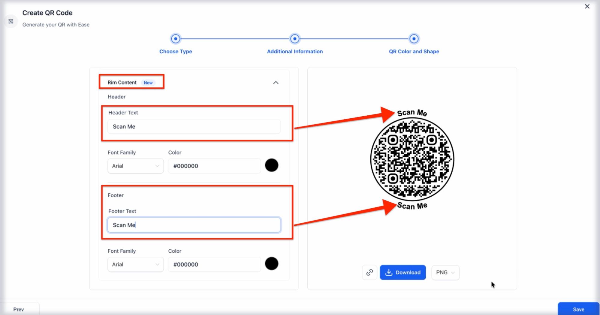Viewport: 600px width, 315px height.
Task: Click the QR code preview image
Action: pos(412,159)
